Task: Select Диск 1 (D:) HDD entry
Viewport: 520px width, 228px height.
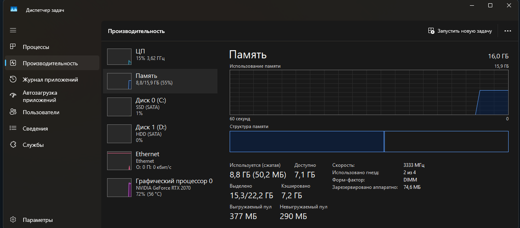Action: pos(160,133)
